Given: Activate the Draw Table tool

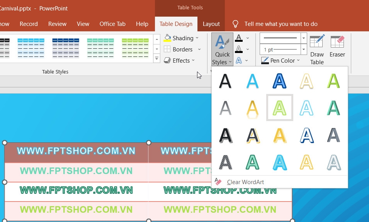Looking at the screenshot, I should coord(317,50).
